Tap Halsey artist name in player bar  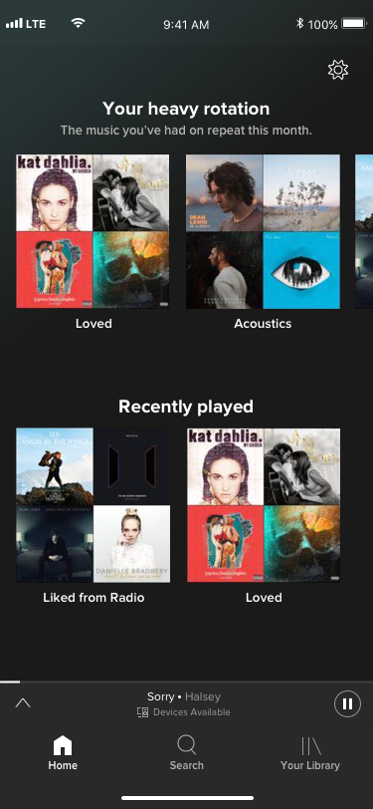click(203, 696)
